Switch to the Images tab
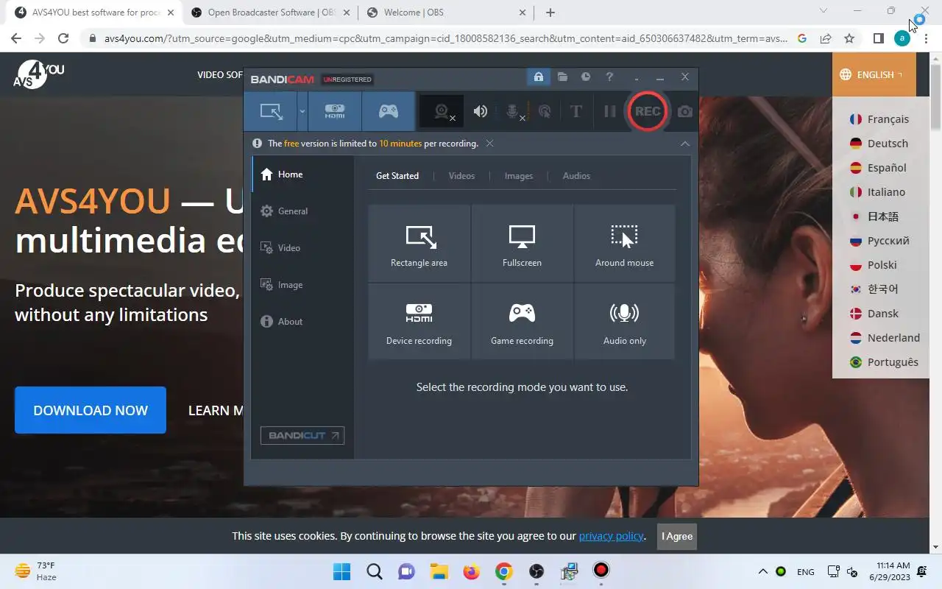The width and height of the screenshot is (942, 589). 519,176
